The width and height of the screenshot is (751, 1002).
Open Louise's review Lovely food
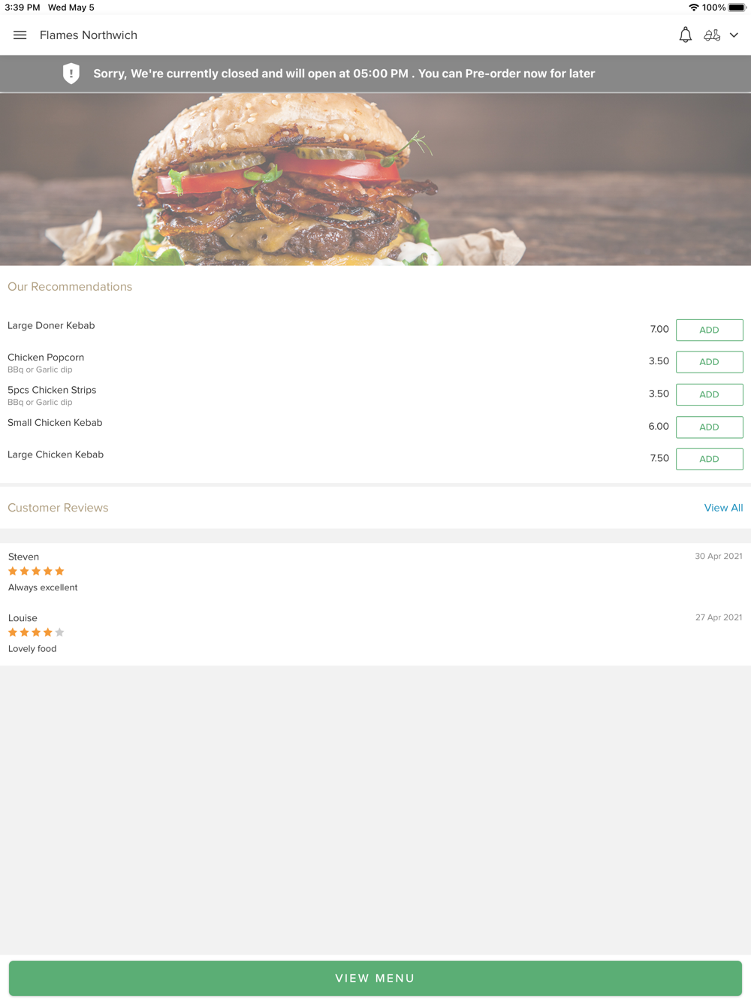pyautogui.click(x=32, y=649)
